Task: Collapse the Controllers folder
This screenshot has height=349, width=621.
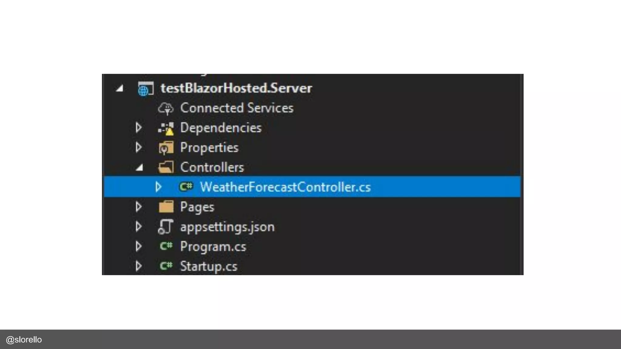Action: (139, 168)
